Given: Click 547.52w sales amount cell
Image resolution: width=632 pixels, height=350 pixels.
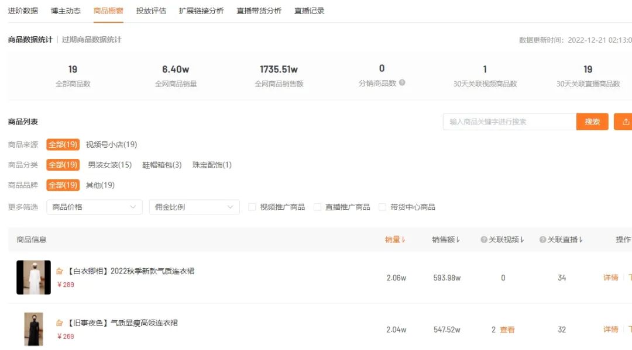Looking at the screenshot, I should pos(447,330).
